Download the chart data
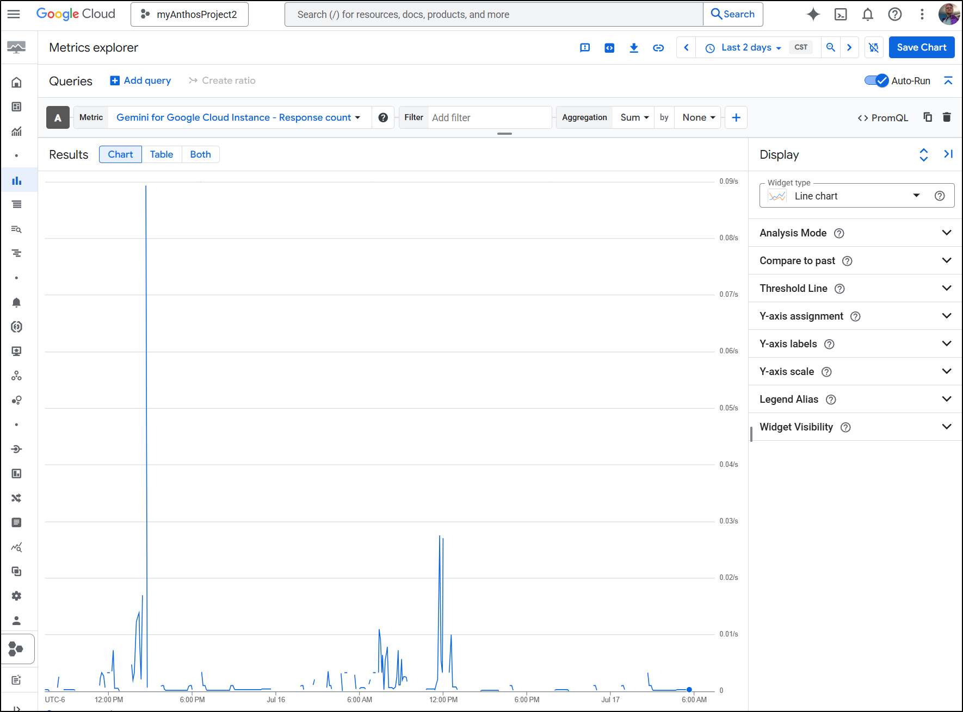This screenshot has width=963, height=712. coord(634,48)
